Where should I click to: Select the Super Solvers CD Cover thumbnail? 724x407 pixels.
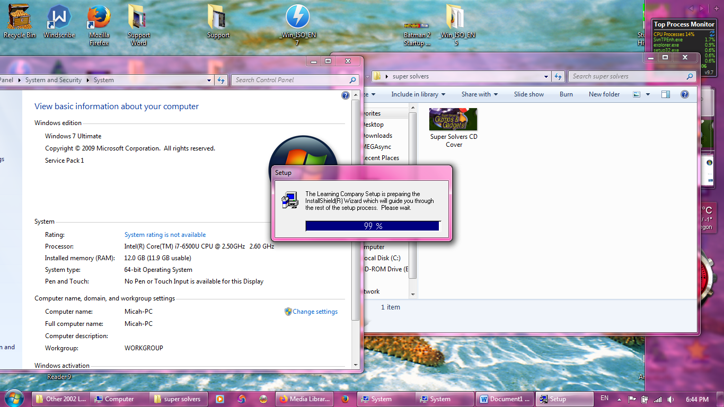453,119
